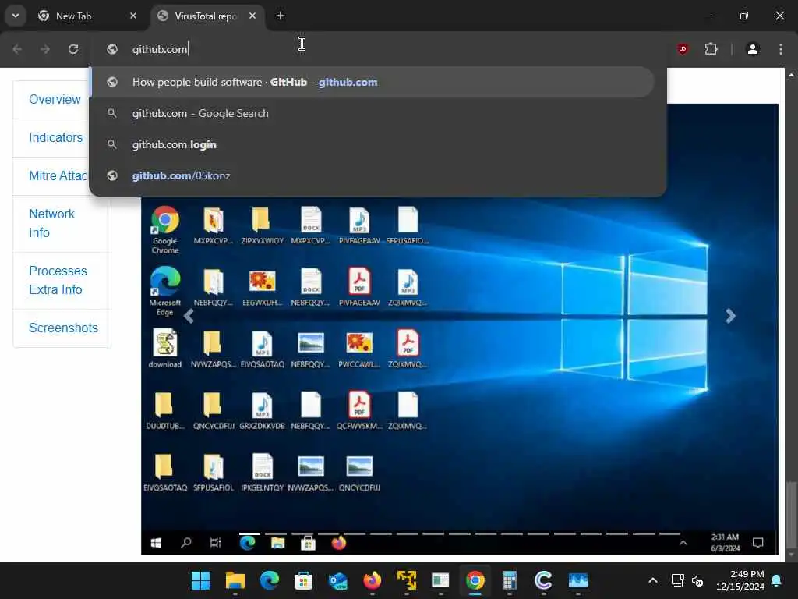Open the Screenshots sidebar link
The image size is (798, 599).
(63, 328)
